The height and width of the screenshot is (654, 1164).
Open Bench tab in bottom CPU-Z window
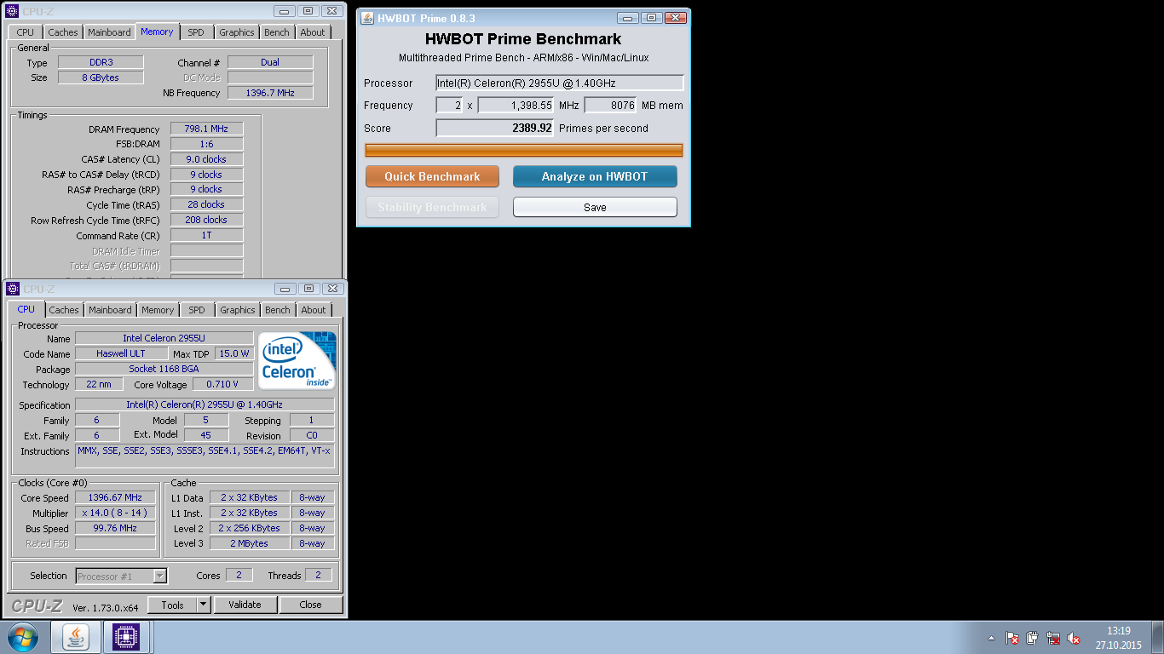coord(278,310)
